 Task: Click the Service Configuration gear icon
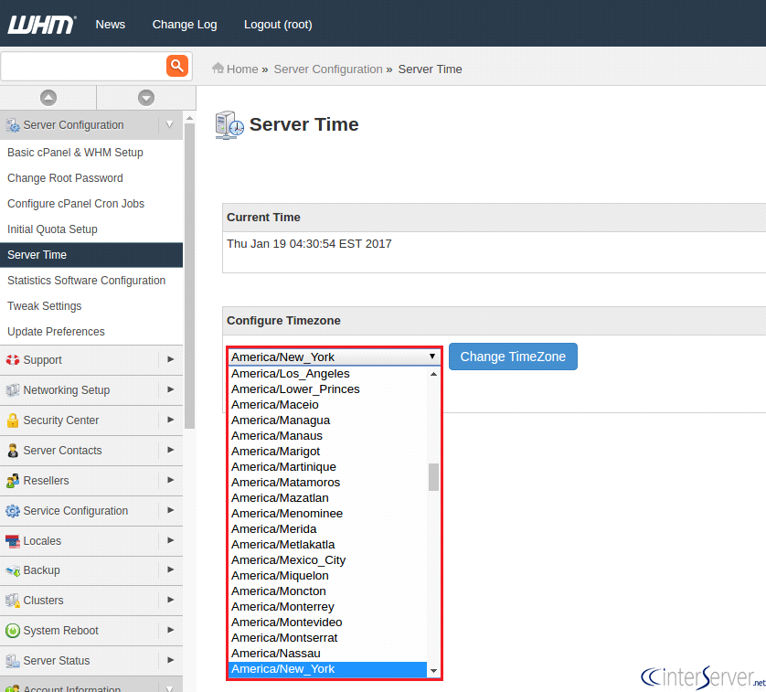point(11,510)
